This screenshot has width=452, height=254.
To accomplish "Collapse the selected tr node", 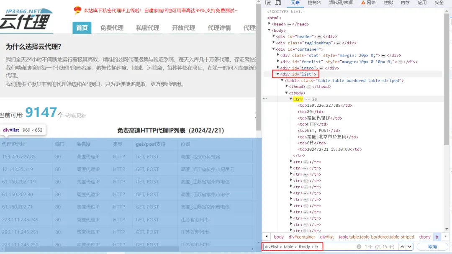I will point(291,99).
